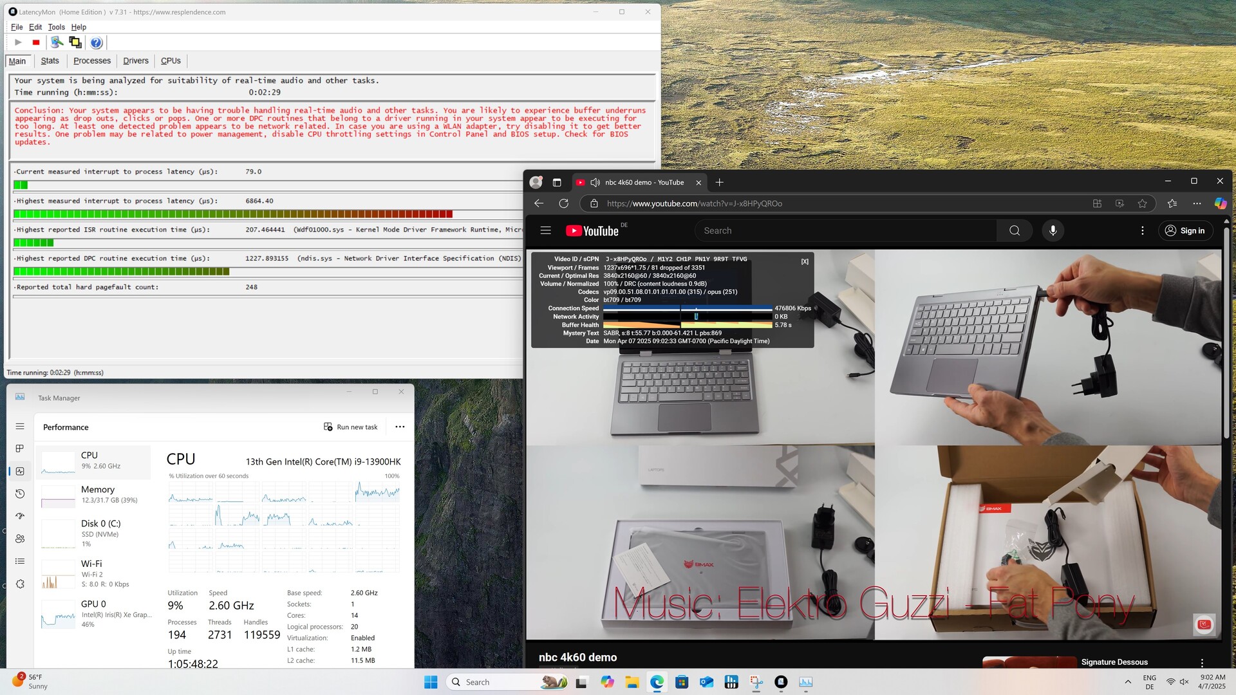The width and height of the screenshot is (1236, 695).
Task: Mute the YouTube tab via speaker icon
Action: coord(595,183)
